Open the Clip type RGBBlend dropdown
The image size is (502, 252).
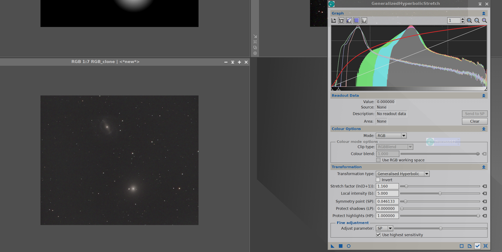(x=395, y=147)
